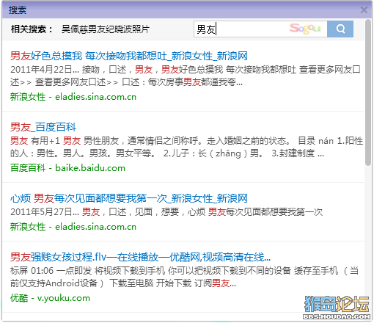Focus the search input containing 男友
This screenshot has height=323, width=374.
click(260, 29)
